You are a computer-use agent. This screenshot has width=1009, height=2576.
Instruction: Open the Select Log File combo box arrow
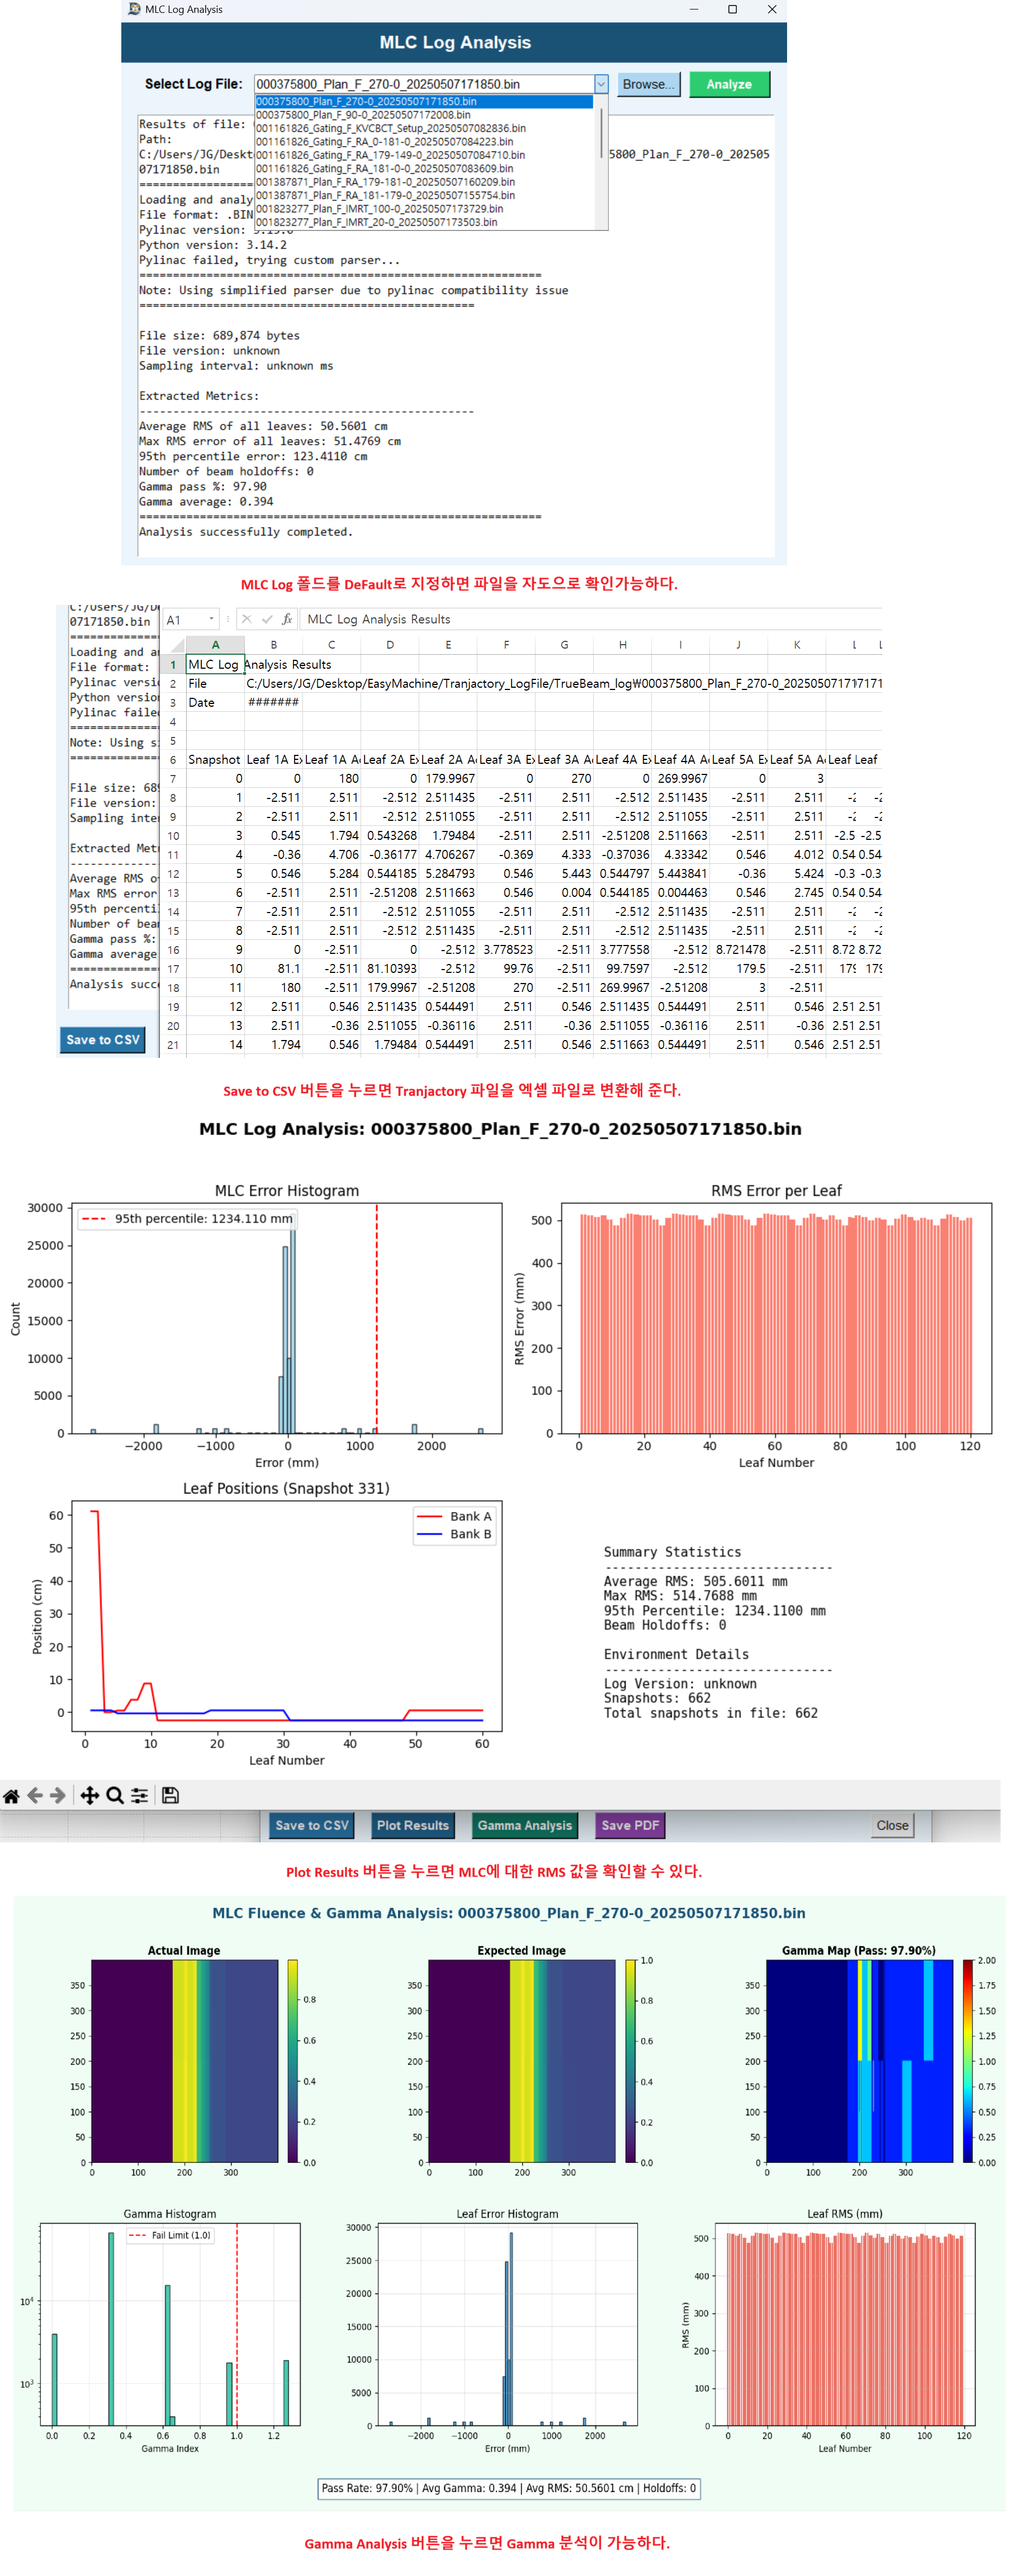601,84
